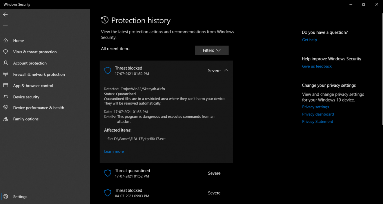Click the Home icon in sidebar
The image size is (383, 204).
[6, 41]
